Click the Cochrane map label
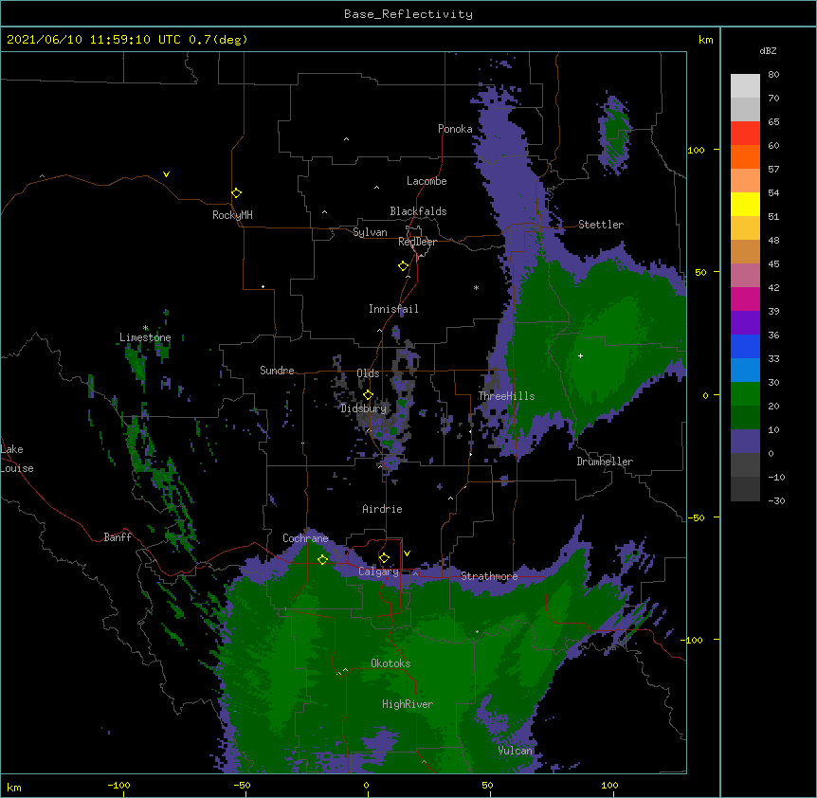This screenshot has height=798, width=817. 305,538
